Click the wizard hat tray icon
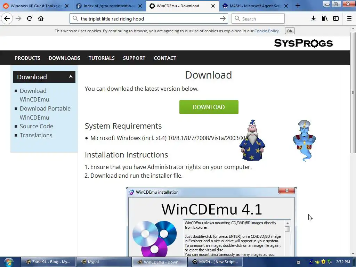This screenshot has width=356, height=267. (x=311, y=262)
